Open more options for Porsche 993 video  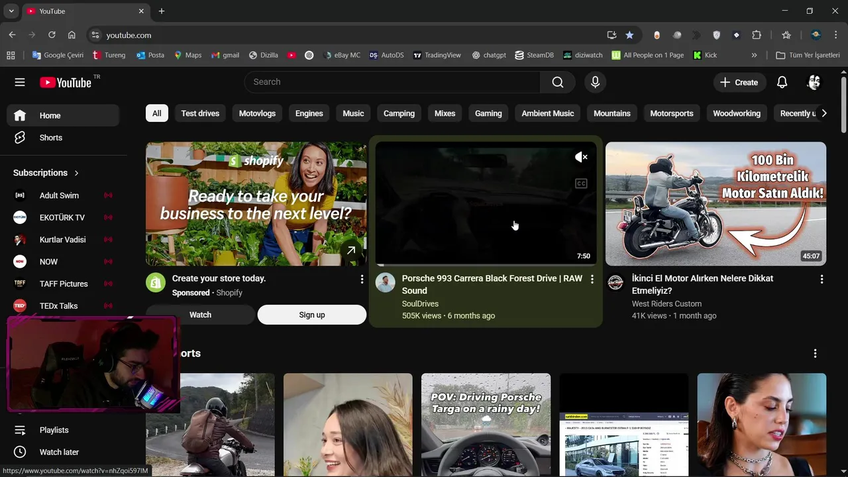point(592,280)
